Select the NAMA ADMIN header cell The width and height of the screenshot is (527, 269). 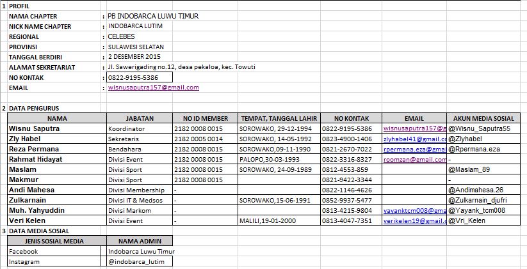140,241
